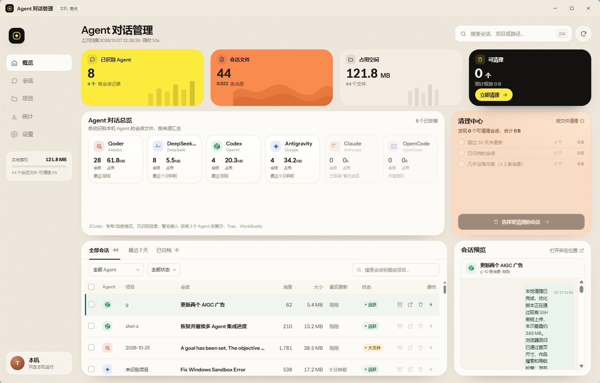600x383 pixels.
Task: Click the 选择要清理的会话 button
Action: click(x=521, y=222)
